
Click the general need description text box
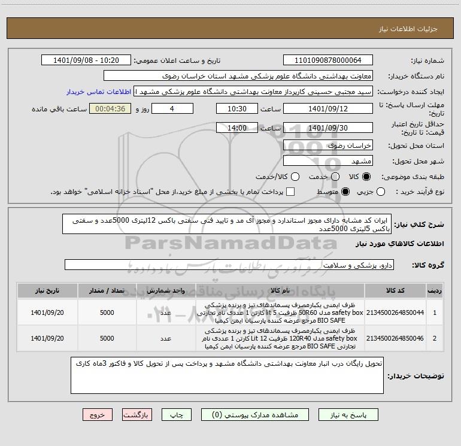[227, 224]
